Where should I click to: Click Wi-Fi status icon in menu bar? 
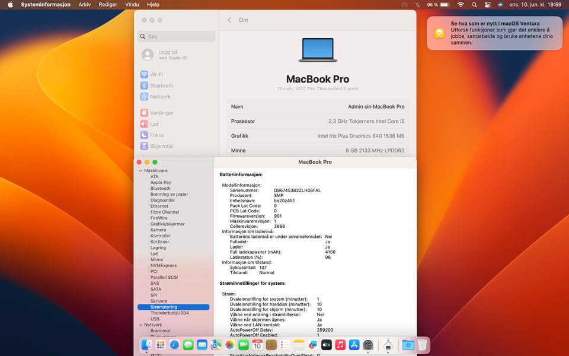[461, 5]
